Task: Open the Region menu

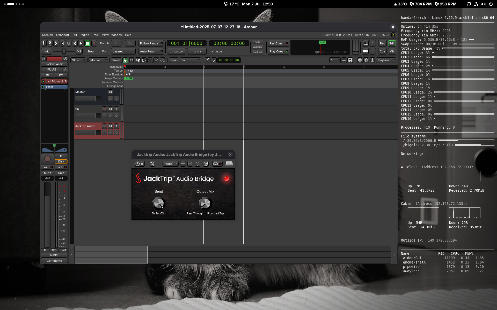Action: click(x=84, y=35)
